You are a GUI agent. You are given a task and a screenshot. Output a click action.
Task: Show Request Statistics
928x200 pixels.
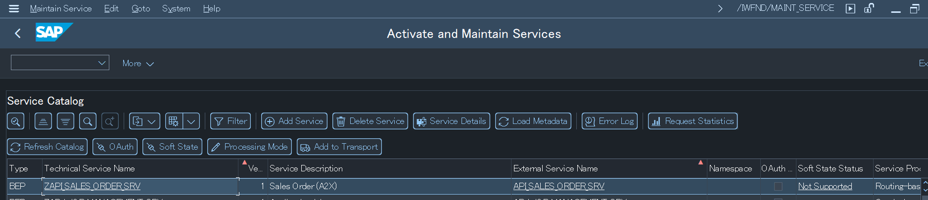[693, 121]
